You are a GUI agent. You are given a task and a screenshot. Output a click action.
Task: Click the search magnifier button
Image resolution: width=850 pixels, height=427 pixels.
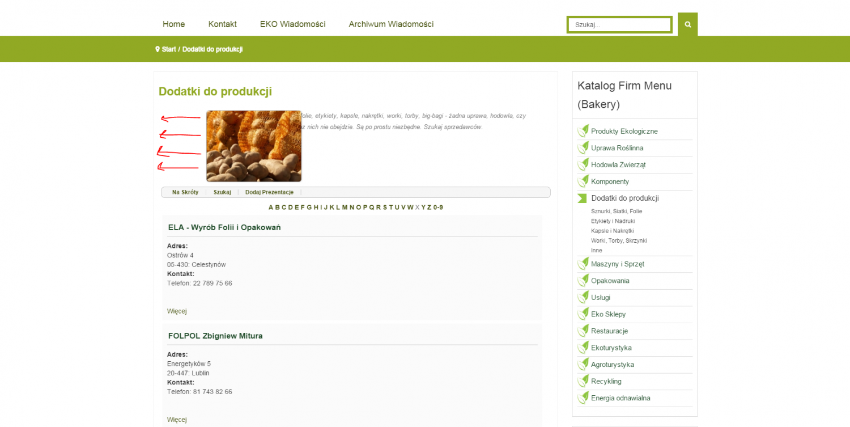(687, 24)
